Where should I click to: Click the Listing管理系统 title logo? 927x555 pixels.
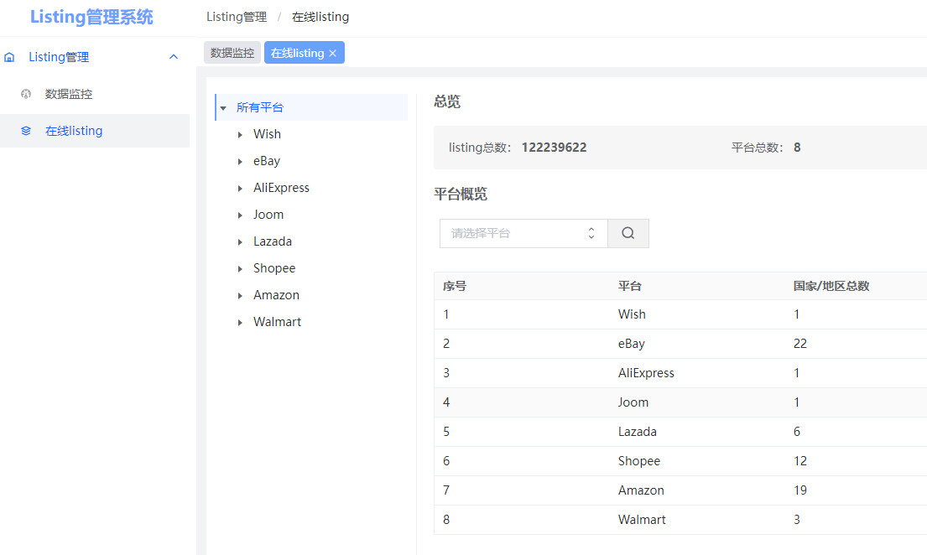tap(91, 17)
